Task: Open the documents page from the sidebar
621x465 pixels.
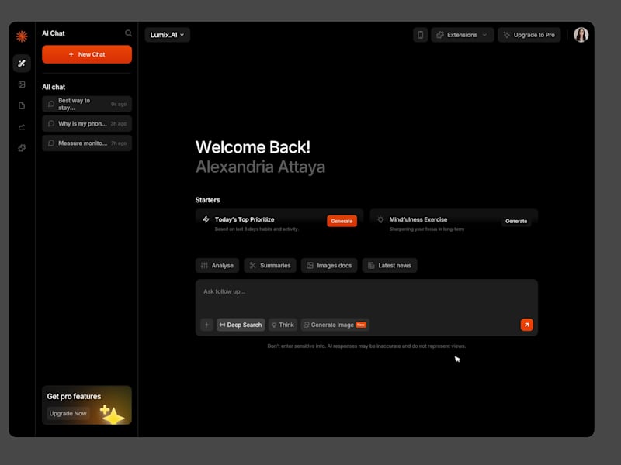Action: point(21,105)
